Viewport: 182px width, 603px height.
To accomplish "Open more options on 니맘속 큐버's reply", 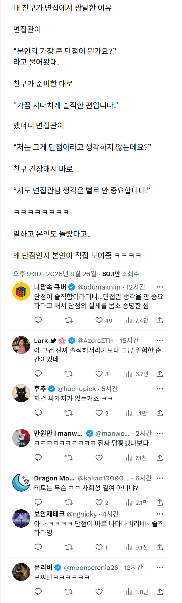I will 160,287.
